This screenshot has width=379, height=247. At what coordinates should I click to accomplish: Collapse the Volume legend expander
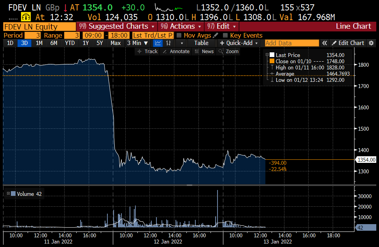(8, 193)
